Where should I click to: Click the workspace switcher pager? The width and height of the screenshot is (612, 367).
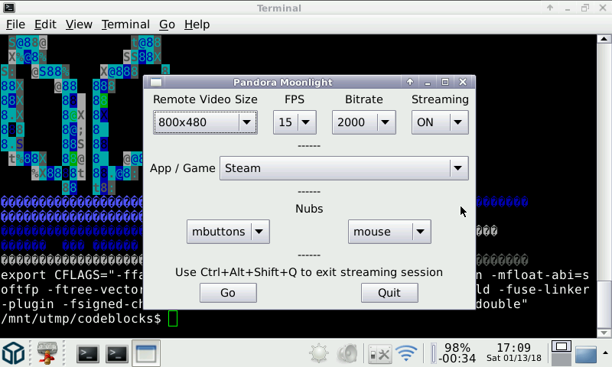click(x=562, y=353)
